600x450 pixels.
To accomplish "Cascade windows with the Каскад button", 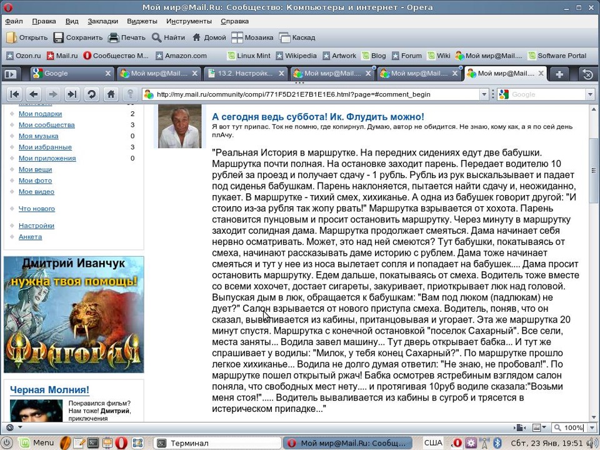I will (297, 37).
